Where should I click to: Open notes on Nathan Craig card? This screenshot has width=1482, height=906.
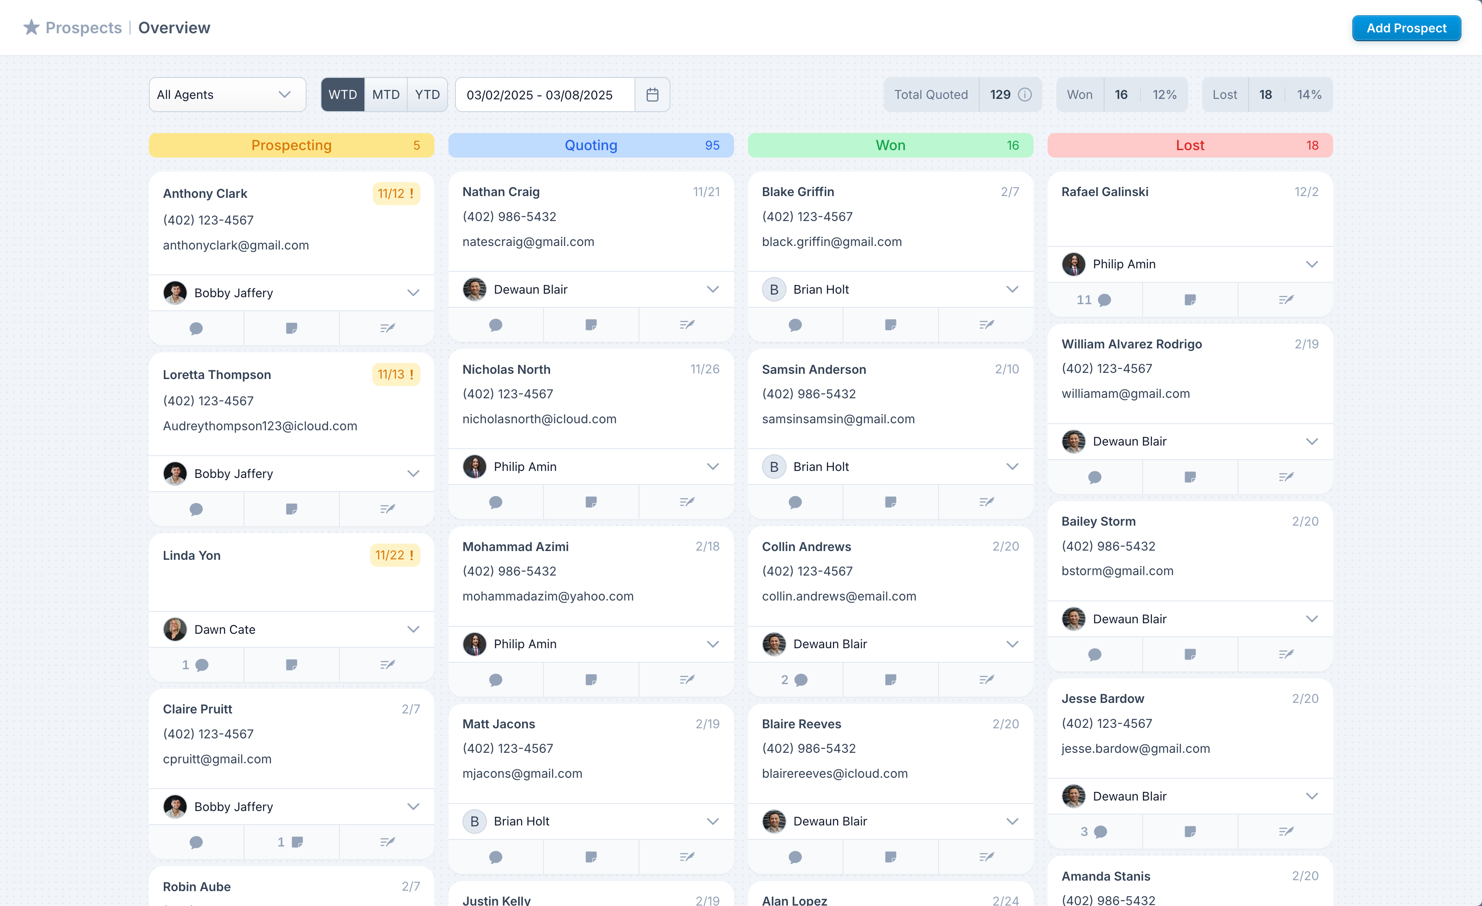591,325
